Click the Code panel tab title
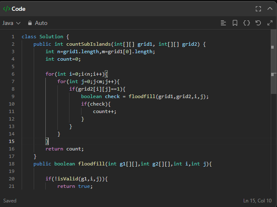The height and width of the screenshot is (207, 277). click(x=14, y=9)
